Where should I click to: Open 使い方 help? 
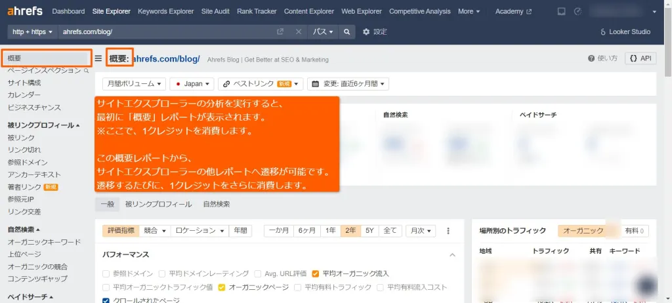pyautogui.click(x=602, y=58)
